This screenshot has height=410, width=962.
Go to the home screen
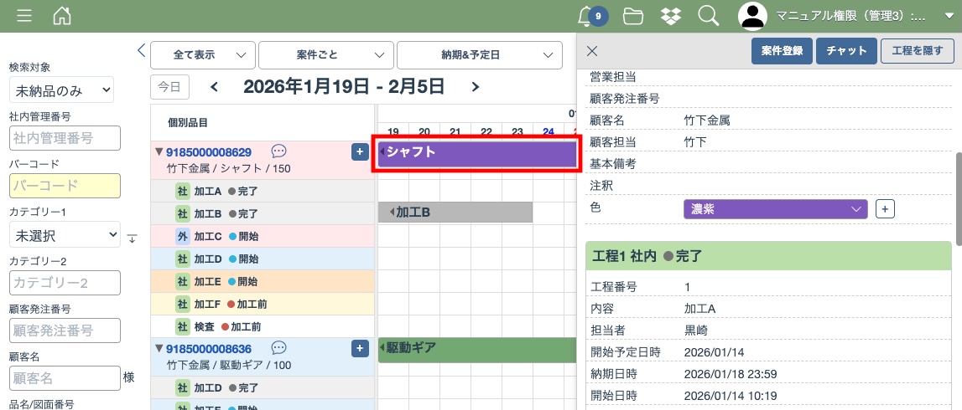[62, 16]
